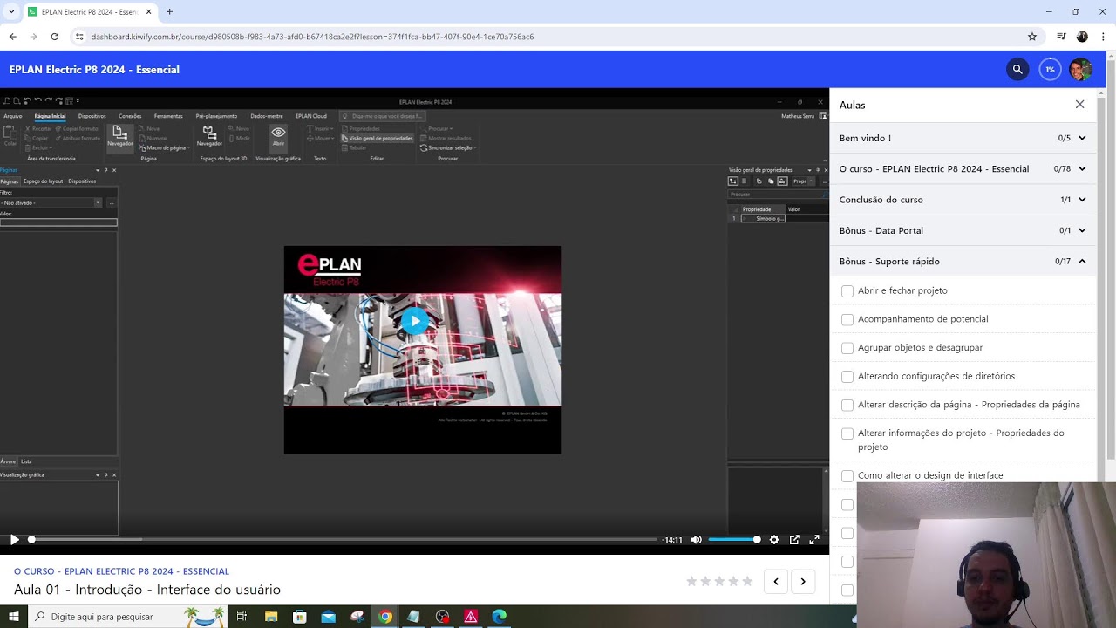Play the video from the control bar
Screen dimensions: 1116x628
click(14, 540)
